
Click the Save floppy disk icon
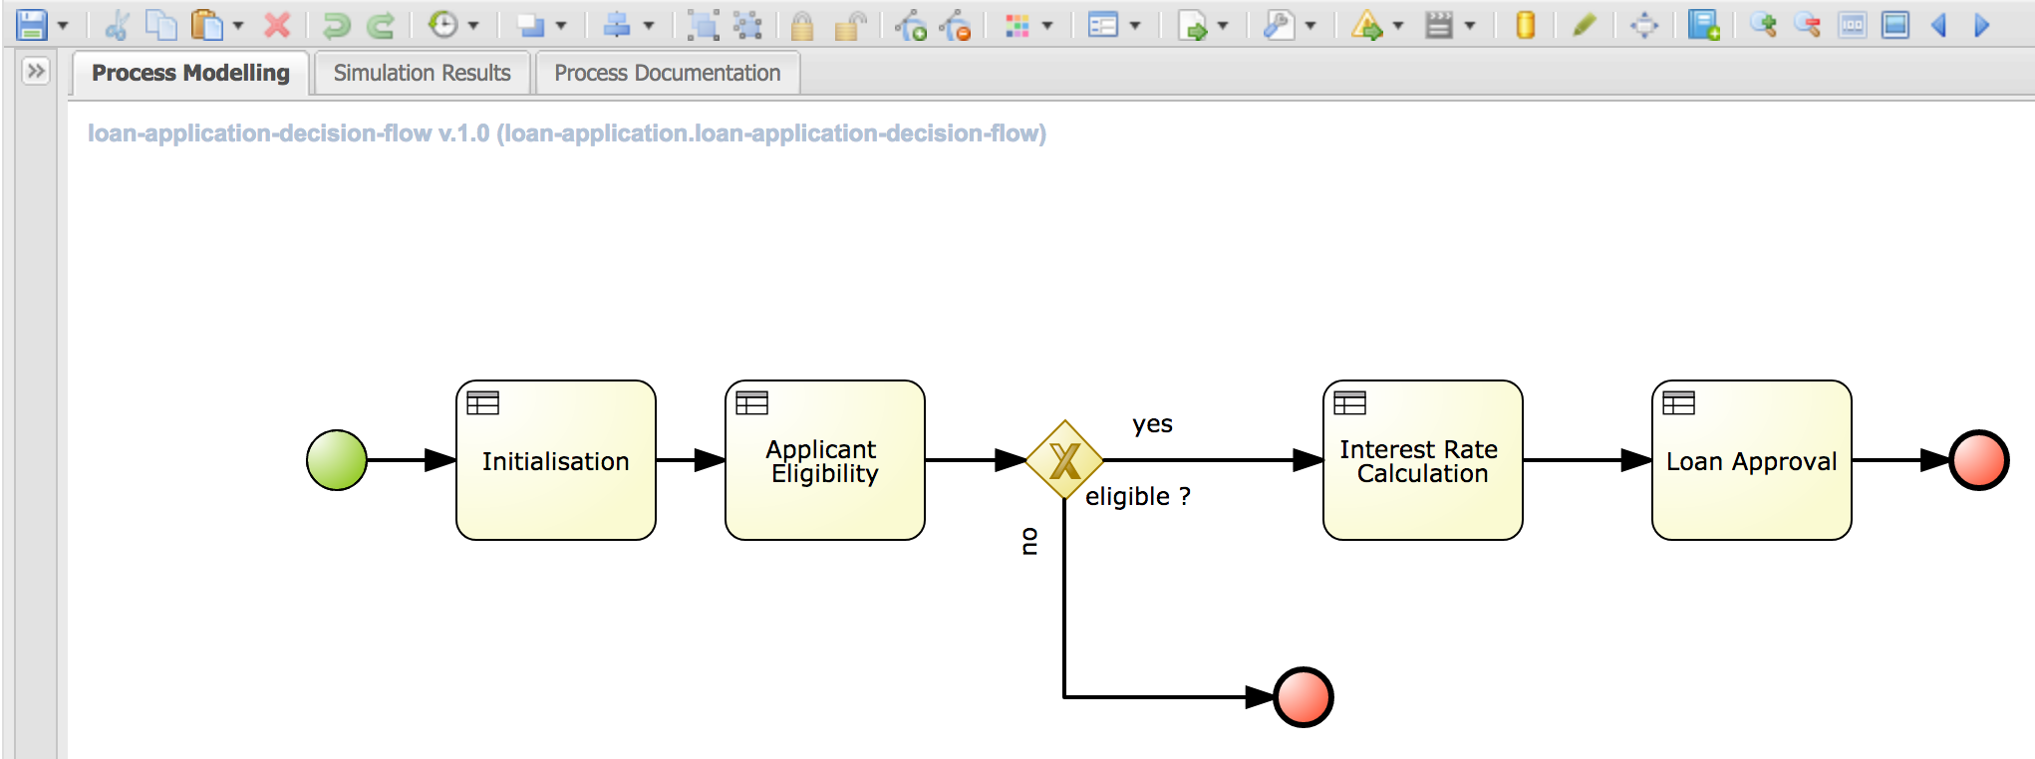(32, 24)
